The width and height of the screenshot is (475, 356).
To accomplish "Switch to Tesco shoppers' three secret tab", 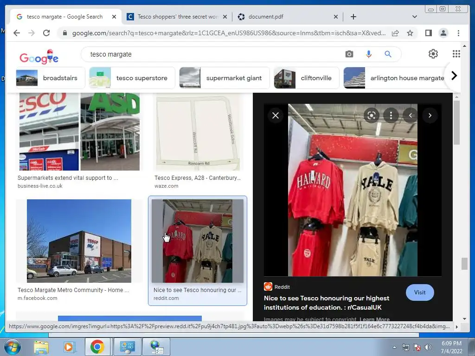I will [177, 17].
